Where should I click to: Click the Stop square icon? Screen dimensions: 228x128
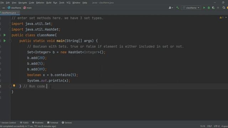218,8
